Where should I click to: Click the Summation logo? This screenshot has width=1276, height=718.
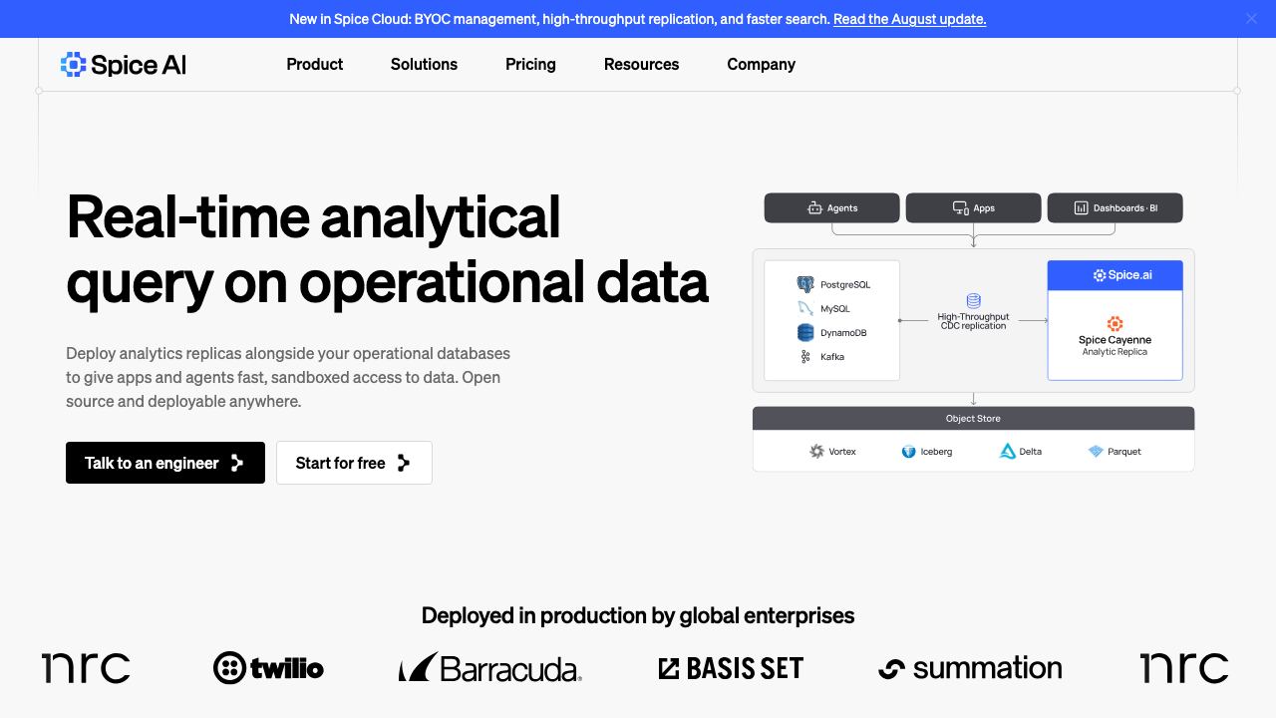[970, 668]
